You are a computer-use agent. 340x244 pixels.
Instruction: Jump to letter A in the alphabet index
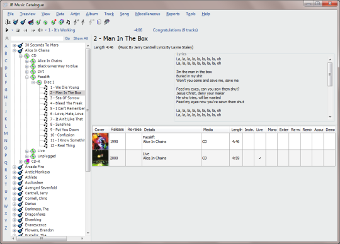coord(6,46)
